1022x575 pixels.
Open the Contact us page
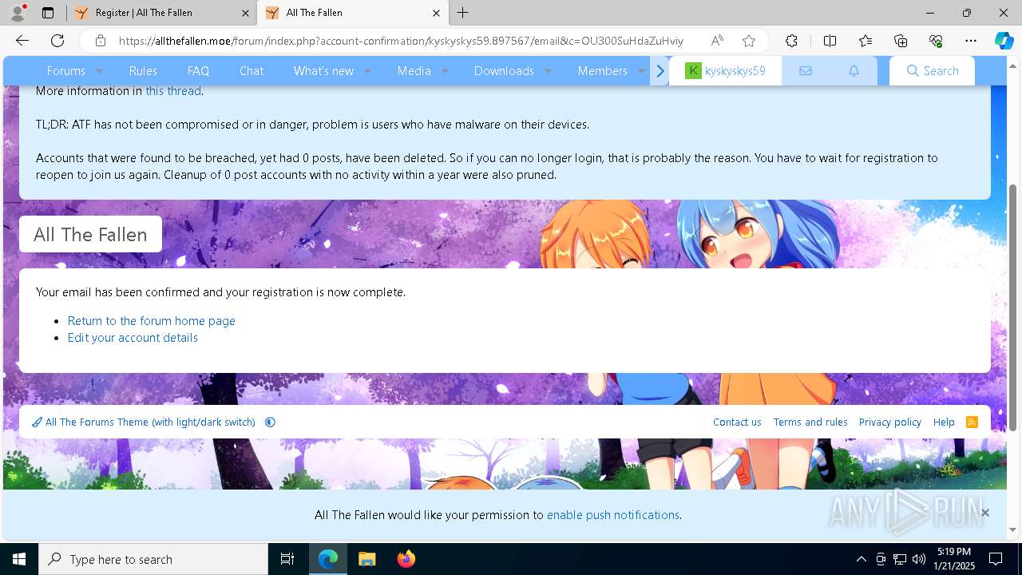737,422
